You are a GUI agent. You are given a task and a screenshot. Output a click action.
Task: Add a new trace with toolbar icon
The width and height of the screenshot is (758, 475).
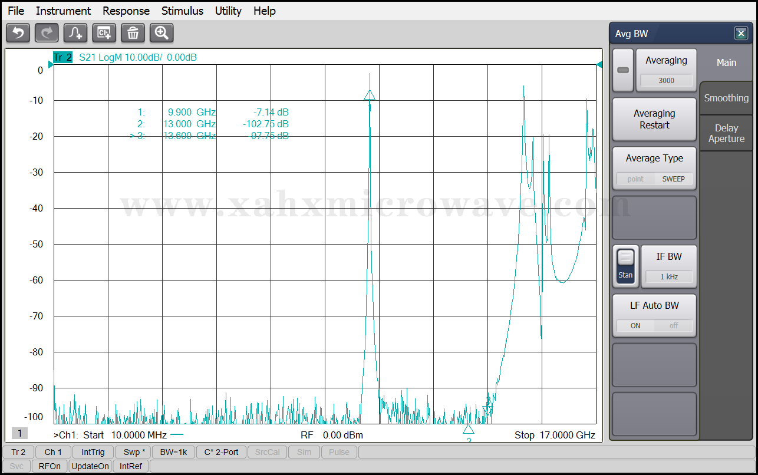tap(75, 33)
